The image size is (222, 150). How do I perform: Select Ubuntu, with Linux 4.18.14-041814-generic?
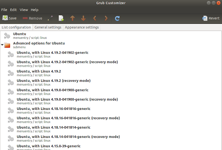(x=111, y=129)
